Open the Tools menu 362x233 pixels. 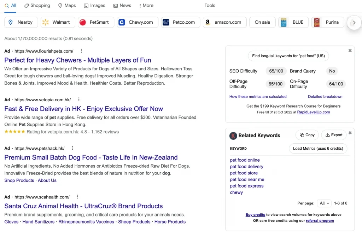pyautogui.click(x=210, y=6)
